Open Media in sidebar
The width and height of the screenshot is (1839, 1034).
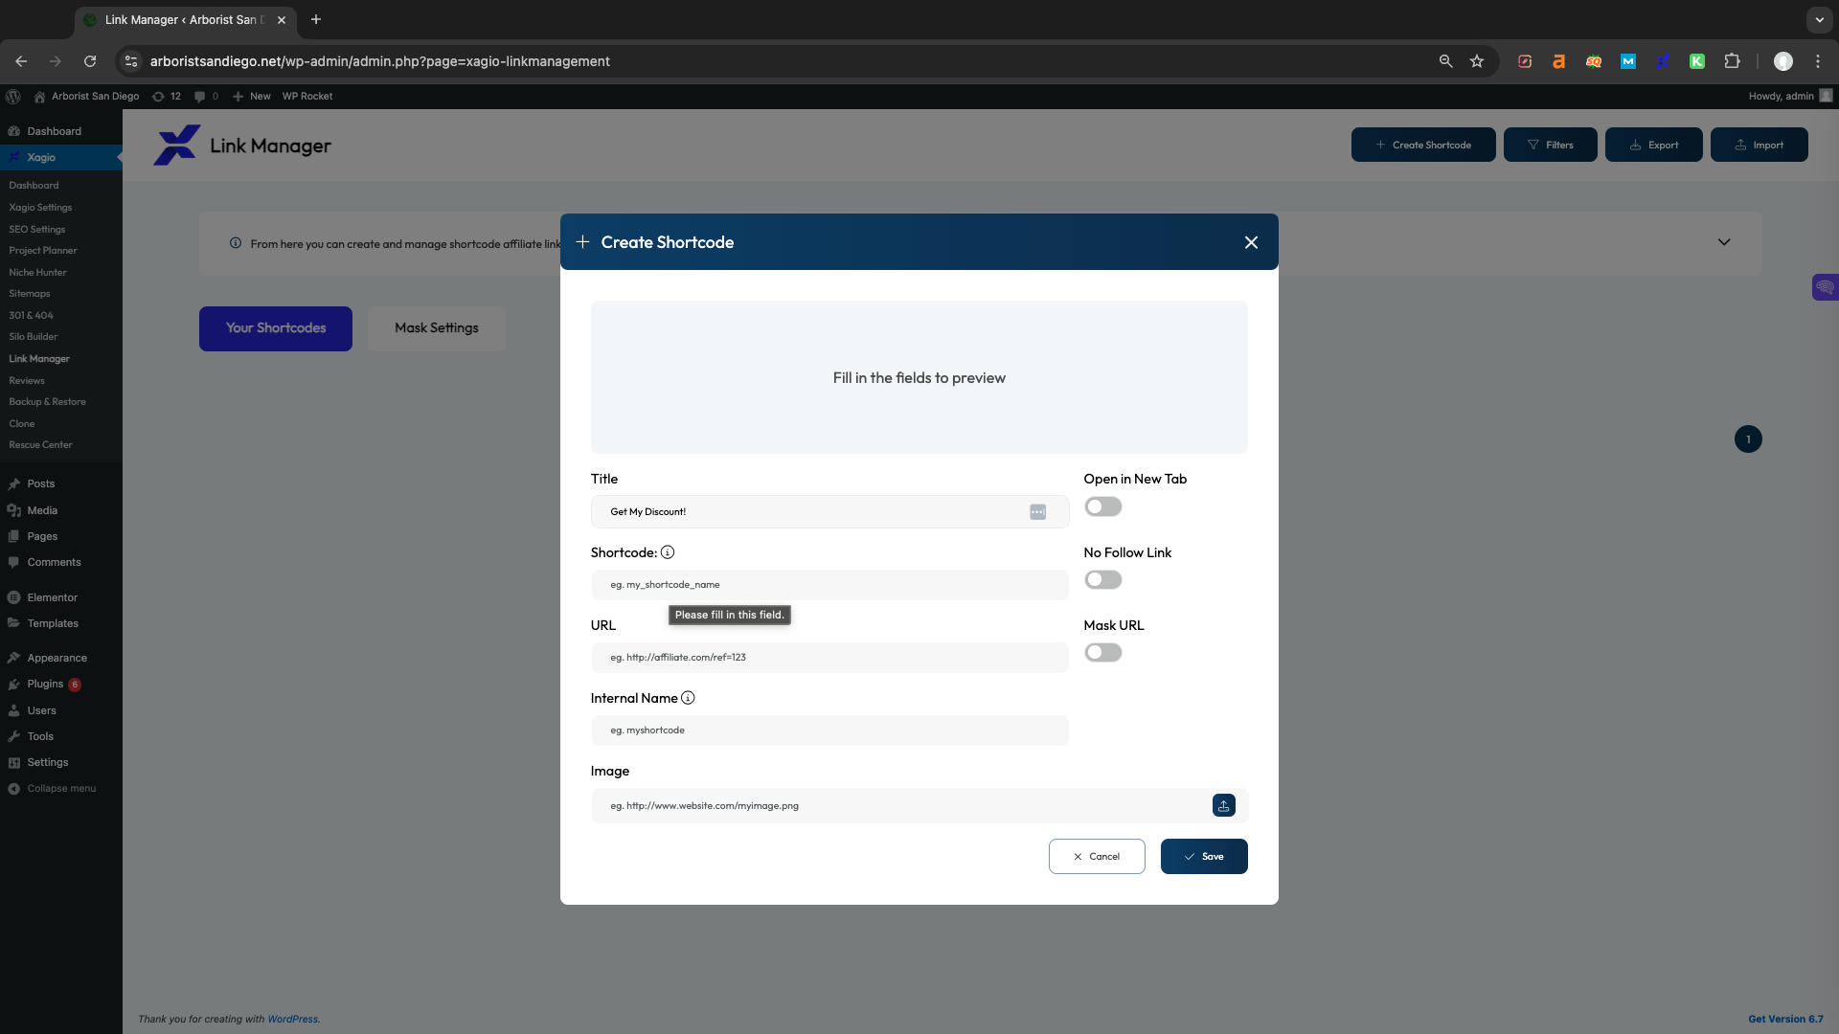42,510
